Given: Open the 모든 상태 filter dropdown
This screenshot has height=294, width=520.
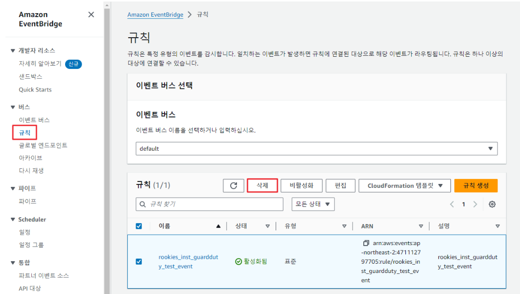Looking at the screenshot, I should pyautogui.click(x=313, y=204).
